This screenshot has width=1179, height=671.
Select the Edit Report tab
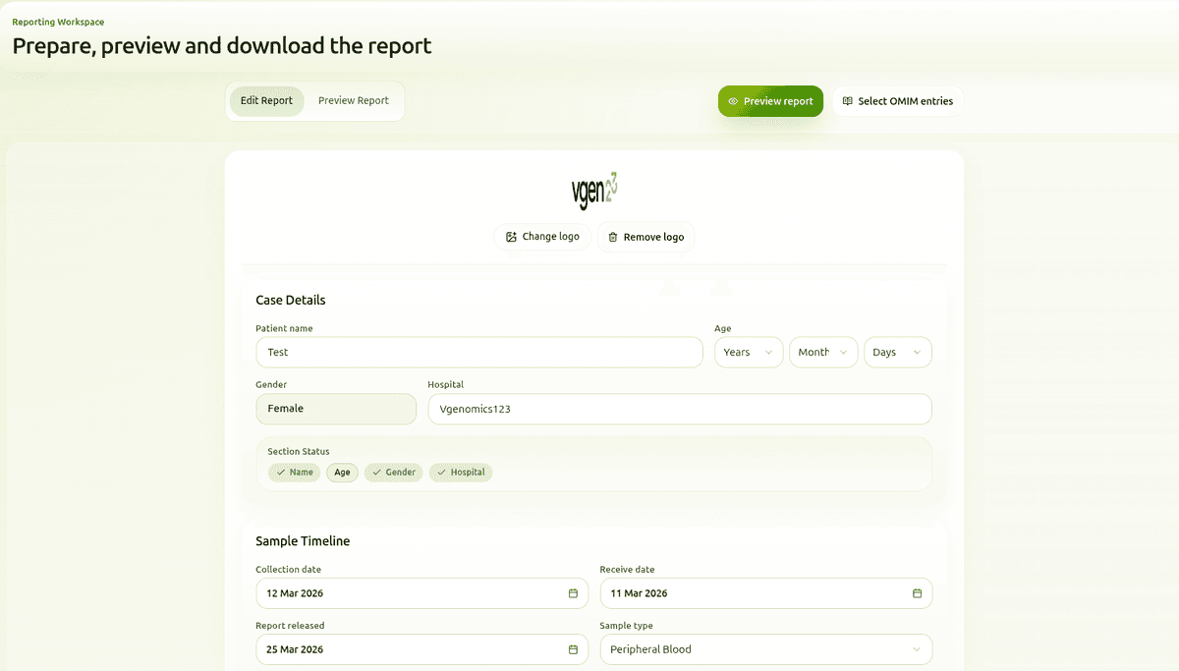point(266,100)
